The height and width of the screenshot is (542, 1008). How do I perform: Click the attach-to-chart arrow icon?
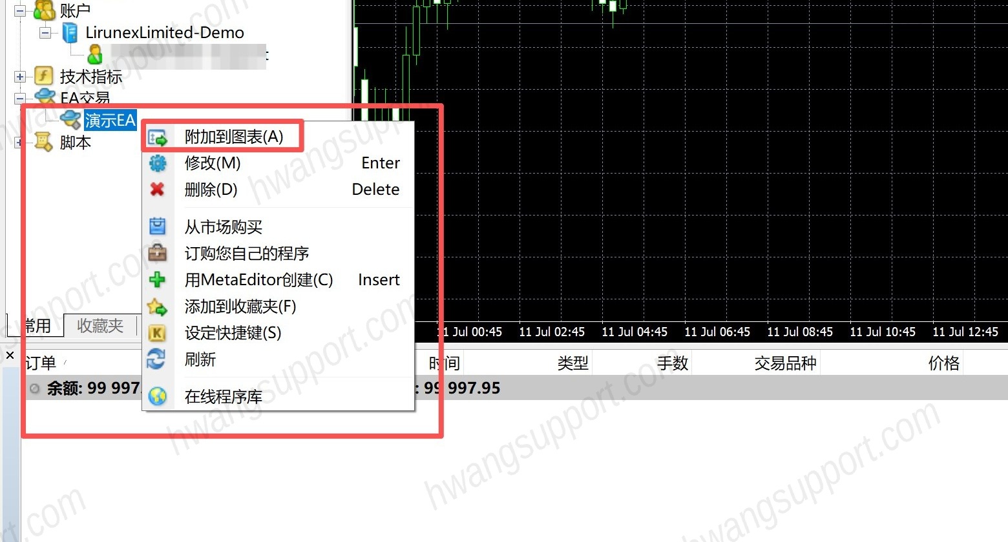pyautogui.click(x=158, y=137)
